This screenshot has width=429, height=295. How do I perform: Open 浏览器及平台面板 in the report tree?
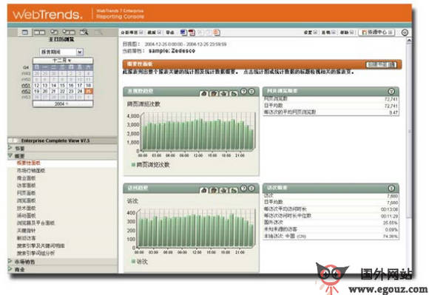[36, 223]
